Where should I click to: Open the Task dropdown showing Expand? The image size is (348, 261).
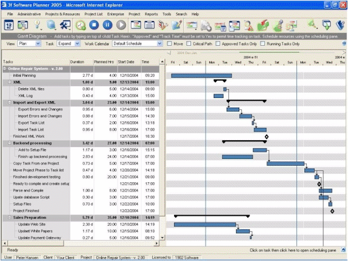click(x=69, y=43)
